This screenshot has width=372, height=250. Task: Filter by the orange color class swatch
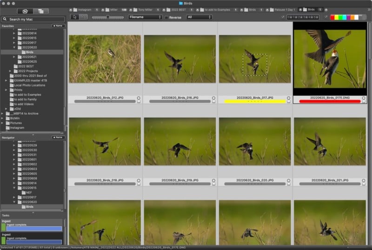pyautogui.click(x=352, y=17)
